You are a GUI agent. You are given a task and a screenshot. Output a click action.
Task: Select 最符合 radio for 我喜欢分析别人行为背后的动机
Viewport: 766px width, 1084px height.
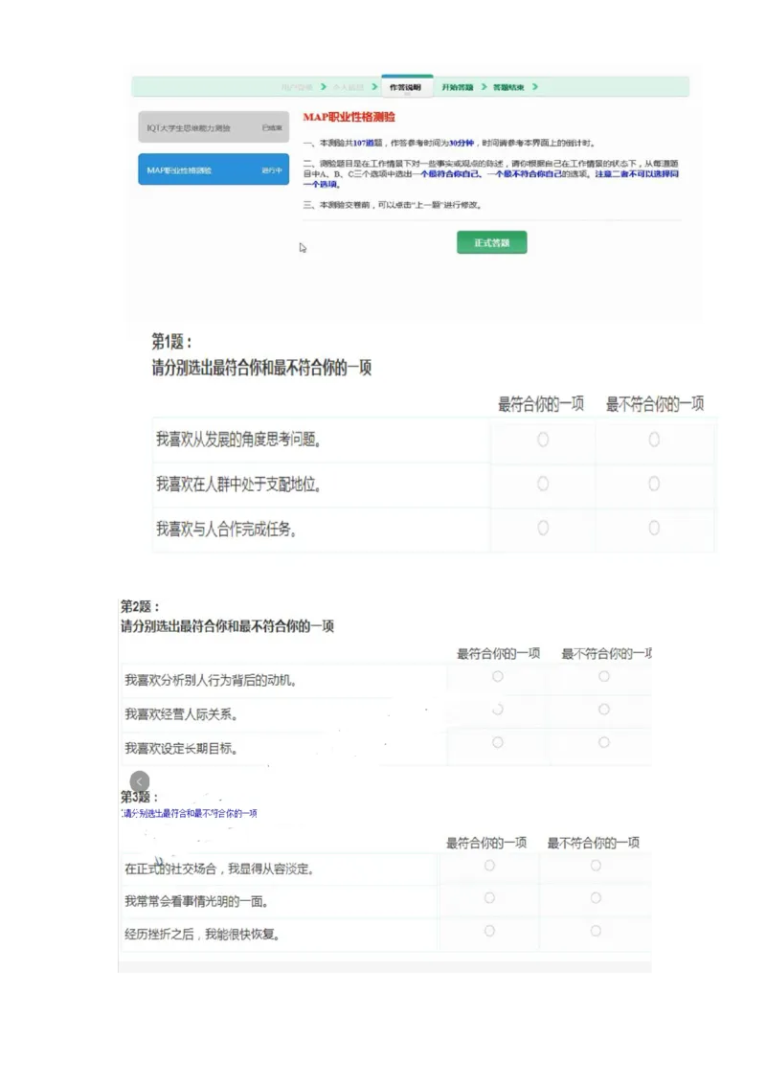pos(497,675)
